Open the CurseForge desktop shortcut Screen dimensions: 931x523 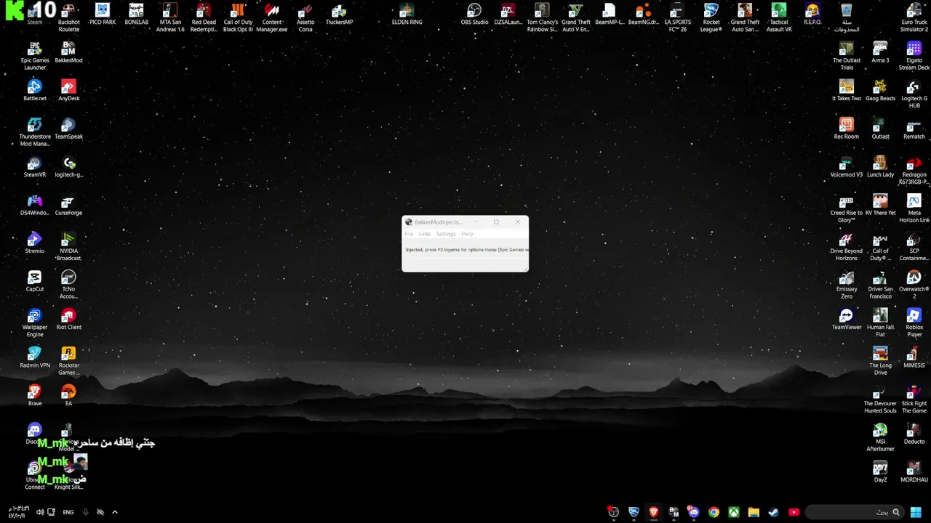(68, 205)
